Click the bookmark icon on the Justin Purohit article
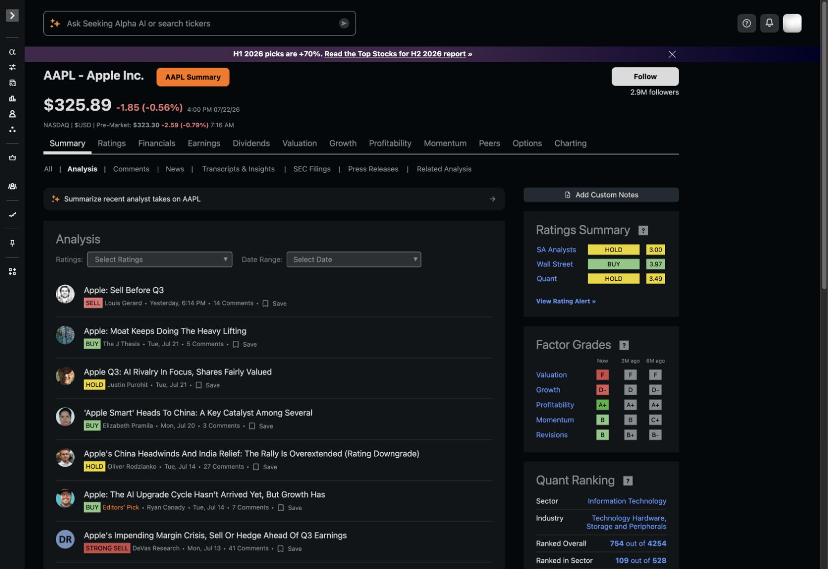The width and height of the screenshot is (828, 569). click(x=199, y=385)
